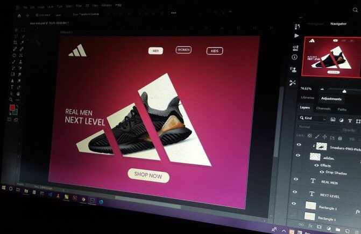The image size is (361, 234).
Task: Select the shoe web.psd document tab
Action: (x=49, y=23)
